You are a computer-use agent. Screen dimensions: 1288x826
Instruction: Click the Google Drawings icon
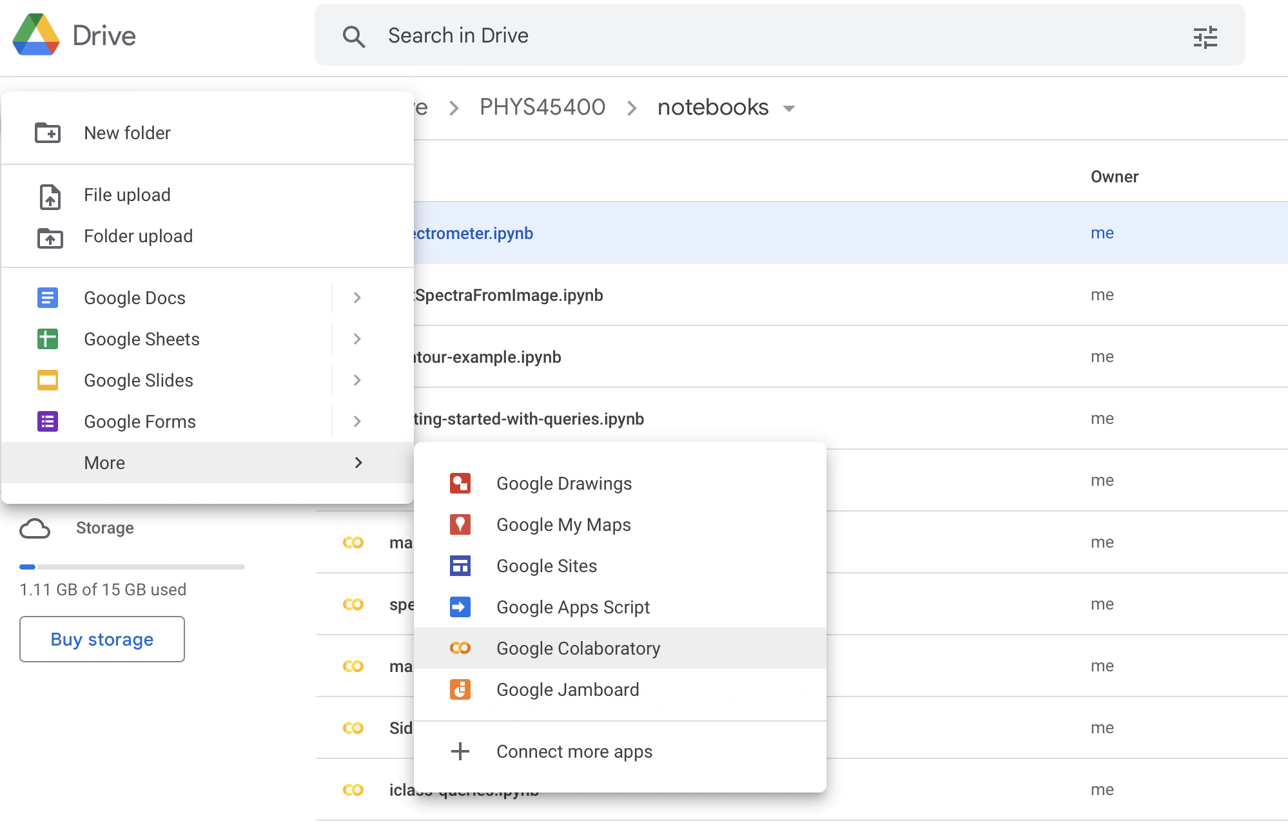(x=460, y=483)
